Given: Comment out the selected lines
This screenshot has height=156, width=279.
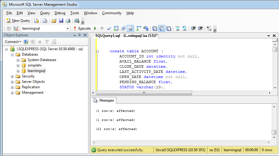Looking at the screenshot, I should pyautogui.click(x=177, y=28).
